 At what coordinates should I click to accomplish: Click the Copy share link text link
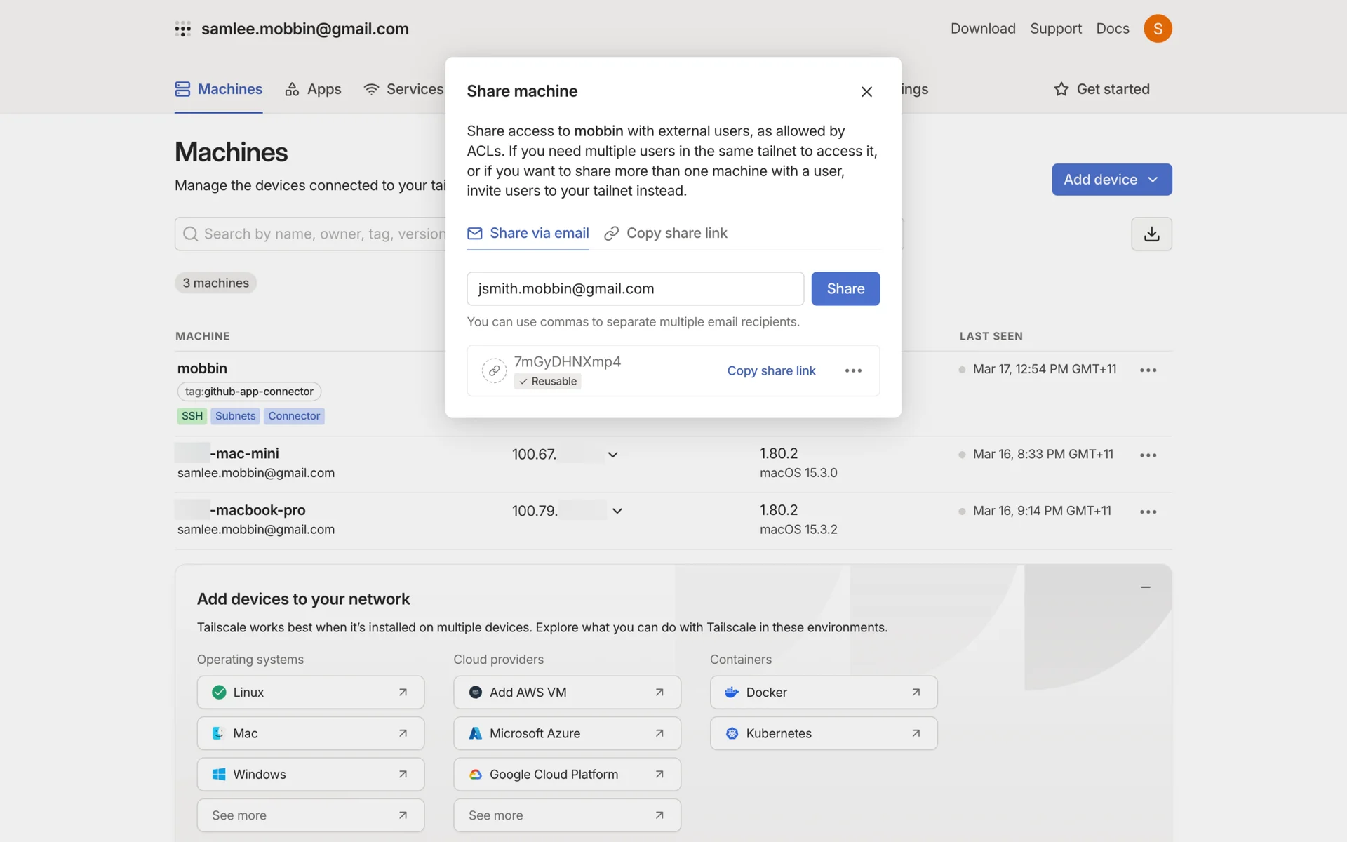[x=771, y=370]
